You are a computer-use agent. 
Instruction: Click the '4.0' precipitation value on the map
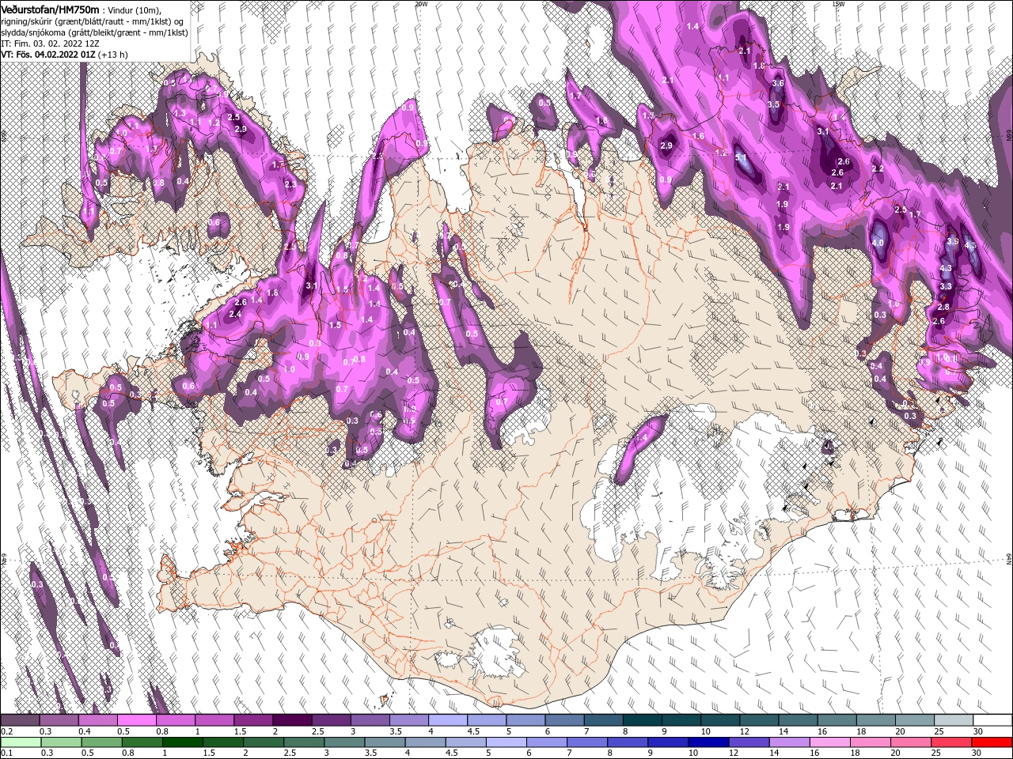(878, 243)
